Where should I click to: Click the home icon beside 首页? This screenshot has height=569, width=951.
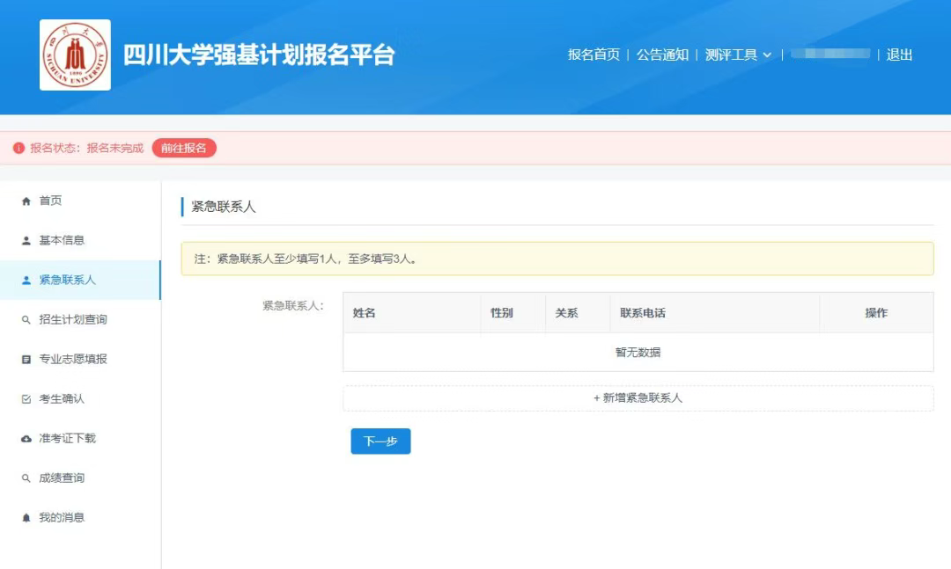click(26, 201)
